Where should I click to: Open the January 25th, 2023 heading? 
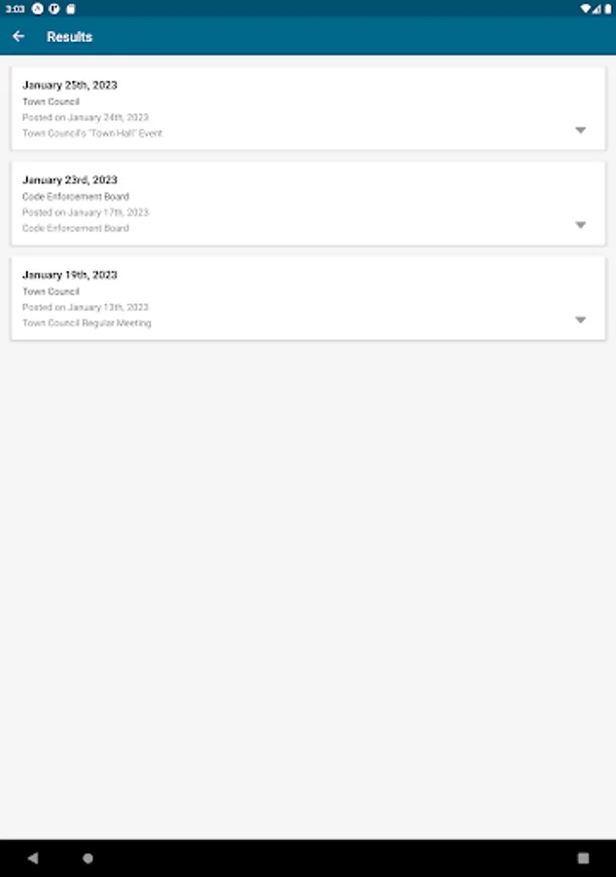click(70, 85)
